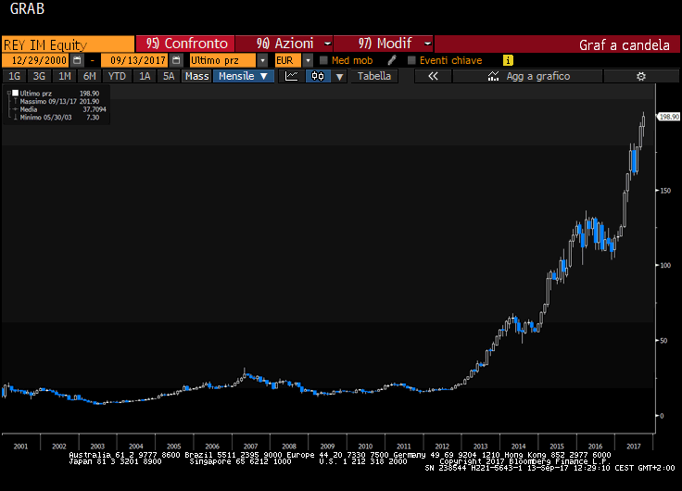682x491 pixels.
Task: Click the REY IM Equity ticker field
Action: point(68,44)
